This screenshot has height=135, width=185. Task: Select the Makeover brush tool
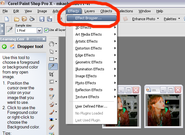pos(52,97)
